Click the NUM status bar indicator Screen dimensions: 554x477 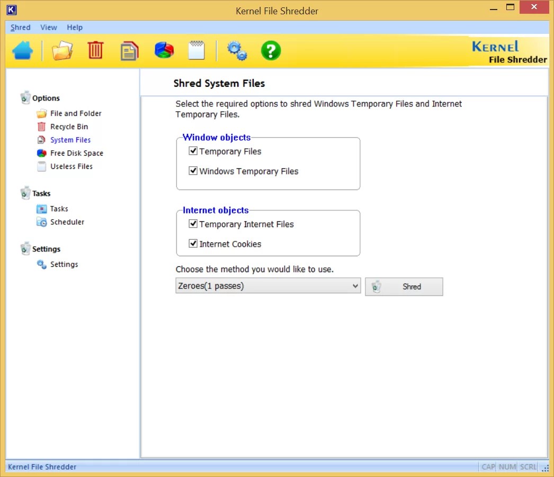(507, 467)
